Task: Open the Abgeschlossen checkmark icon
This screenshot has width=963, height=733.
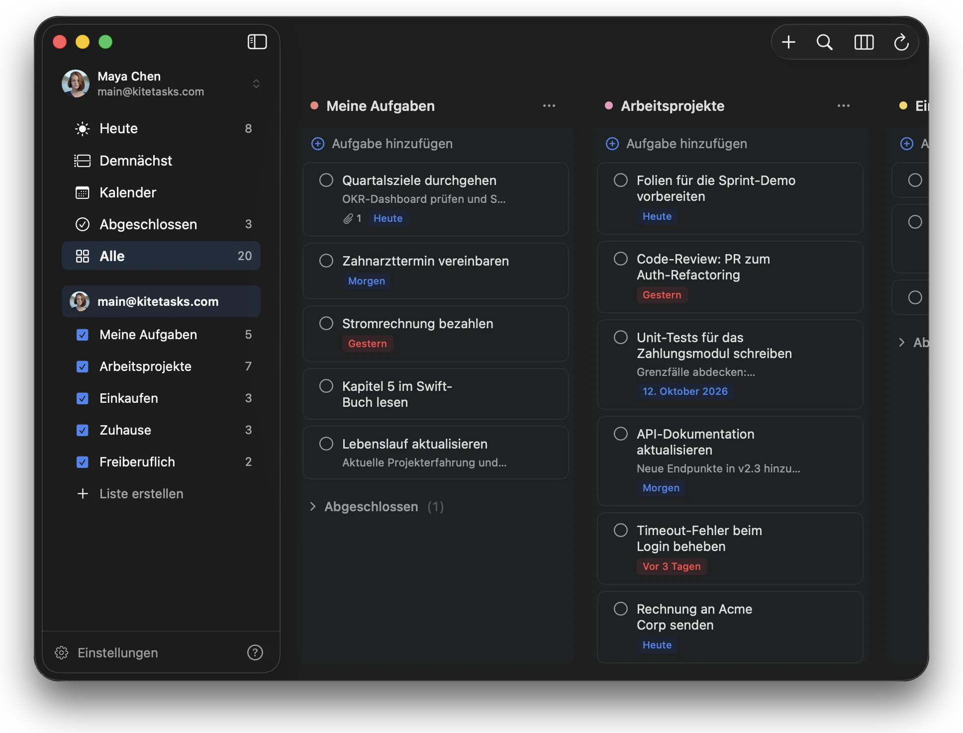Action: tap(83, 224)
